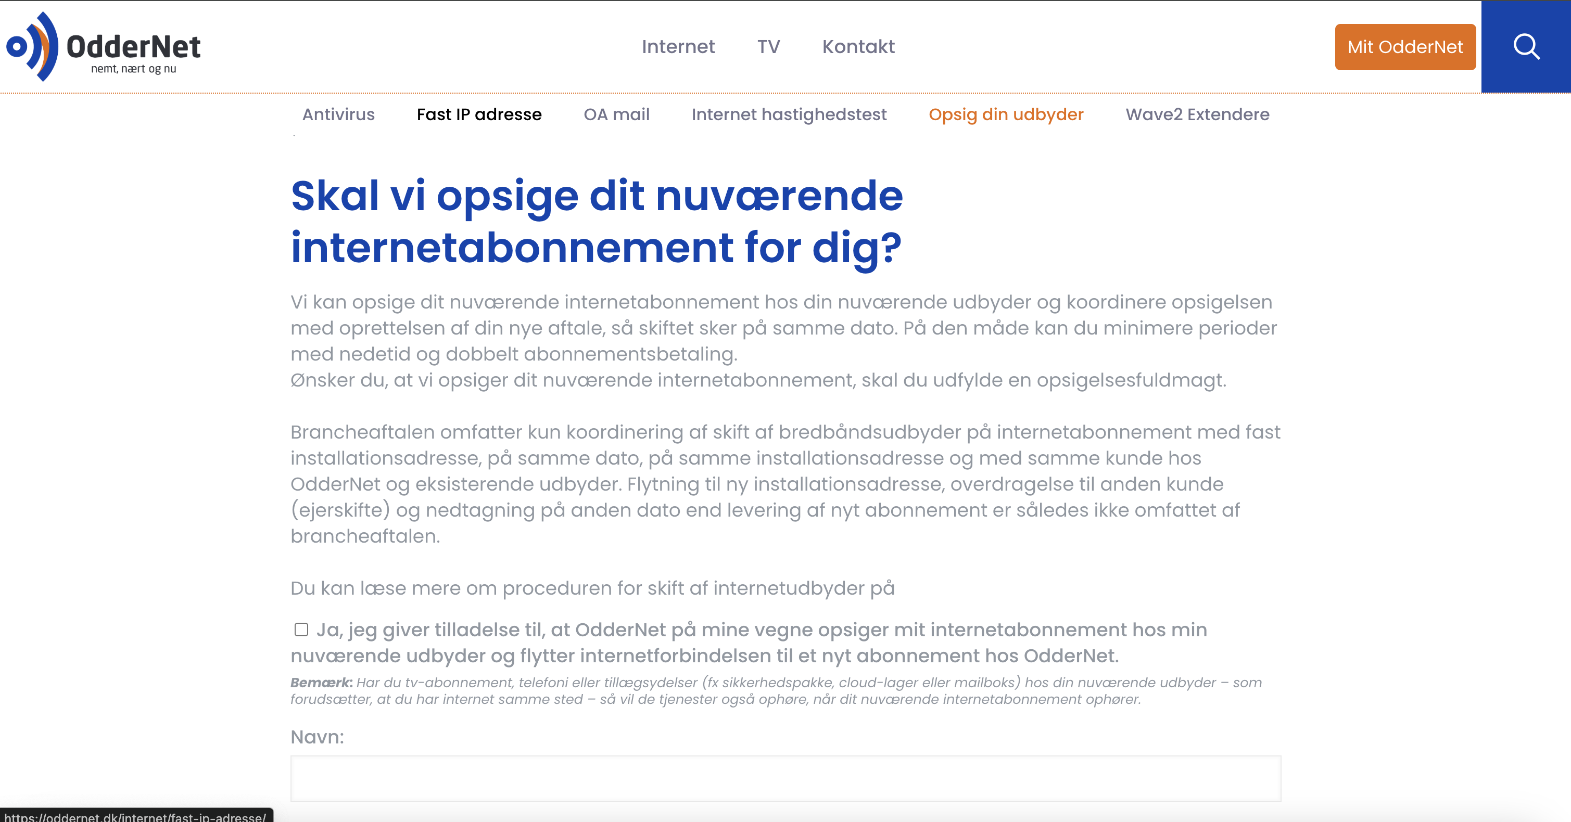Click the OdderNet logo
The height and width of the screenshot is (822, 1571).
click(x=103, y=47)
